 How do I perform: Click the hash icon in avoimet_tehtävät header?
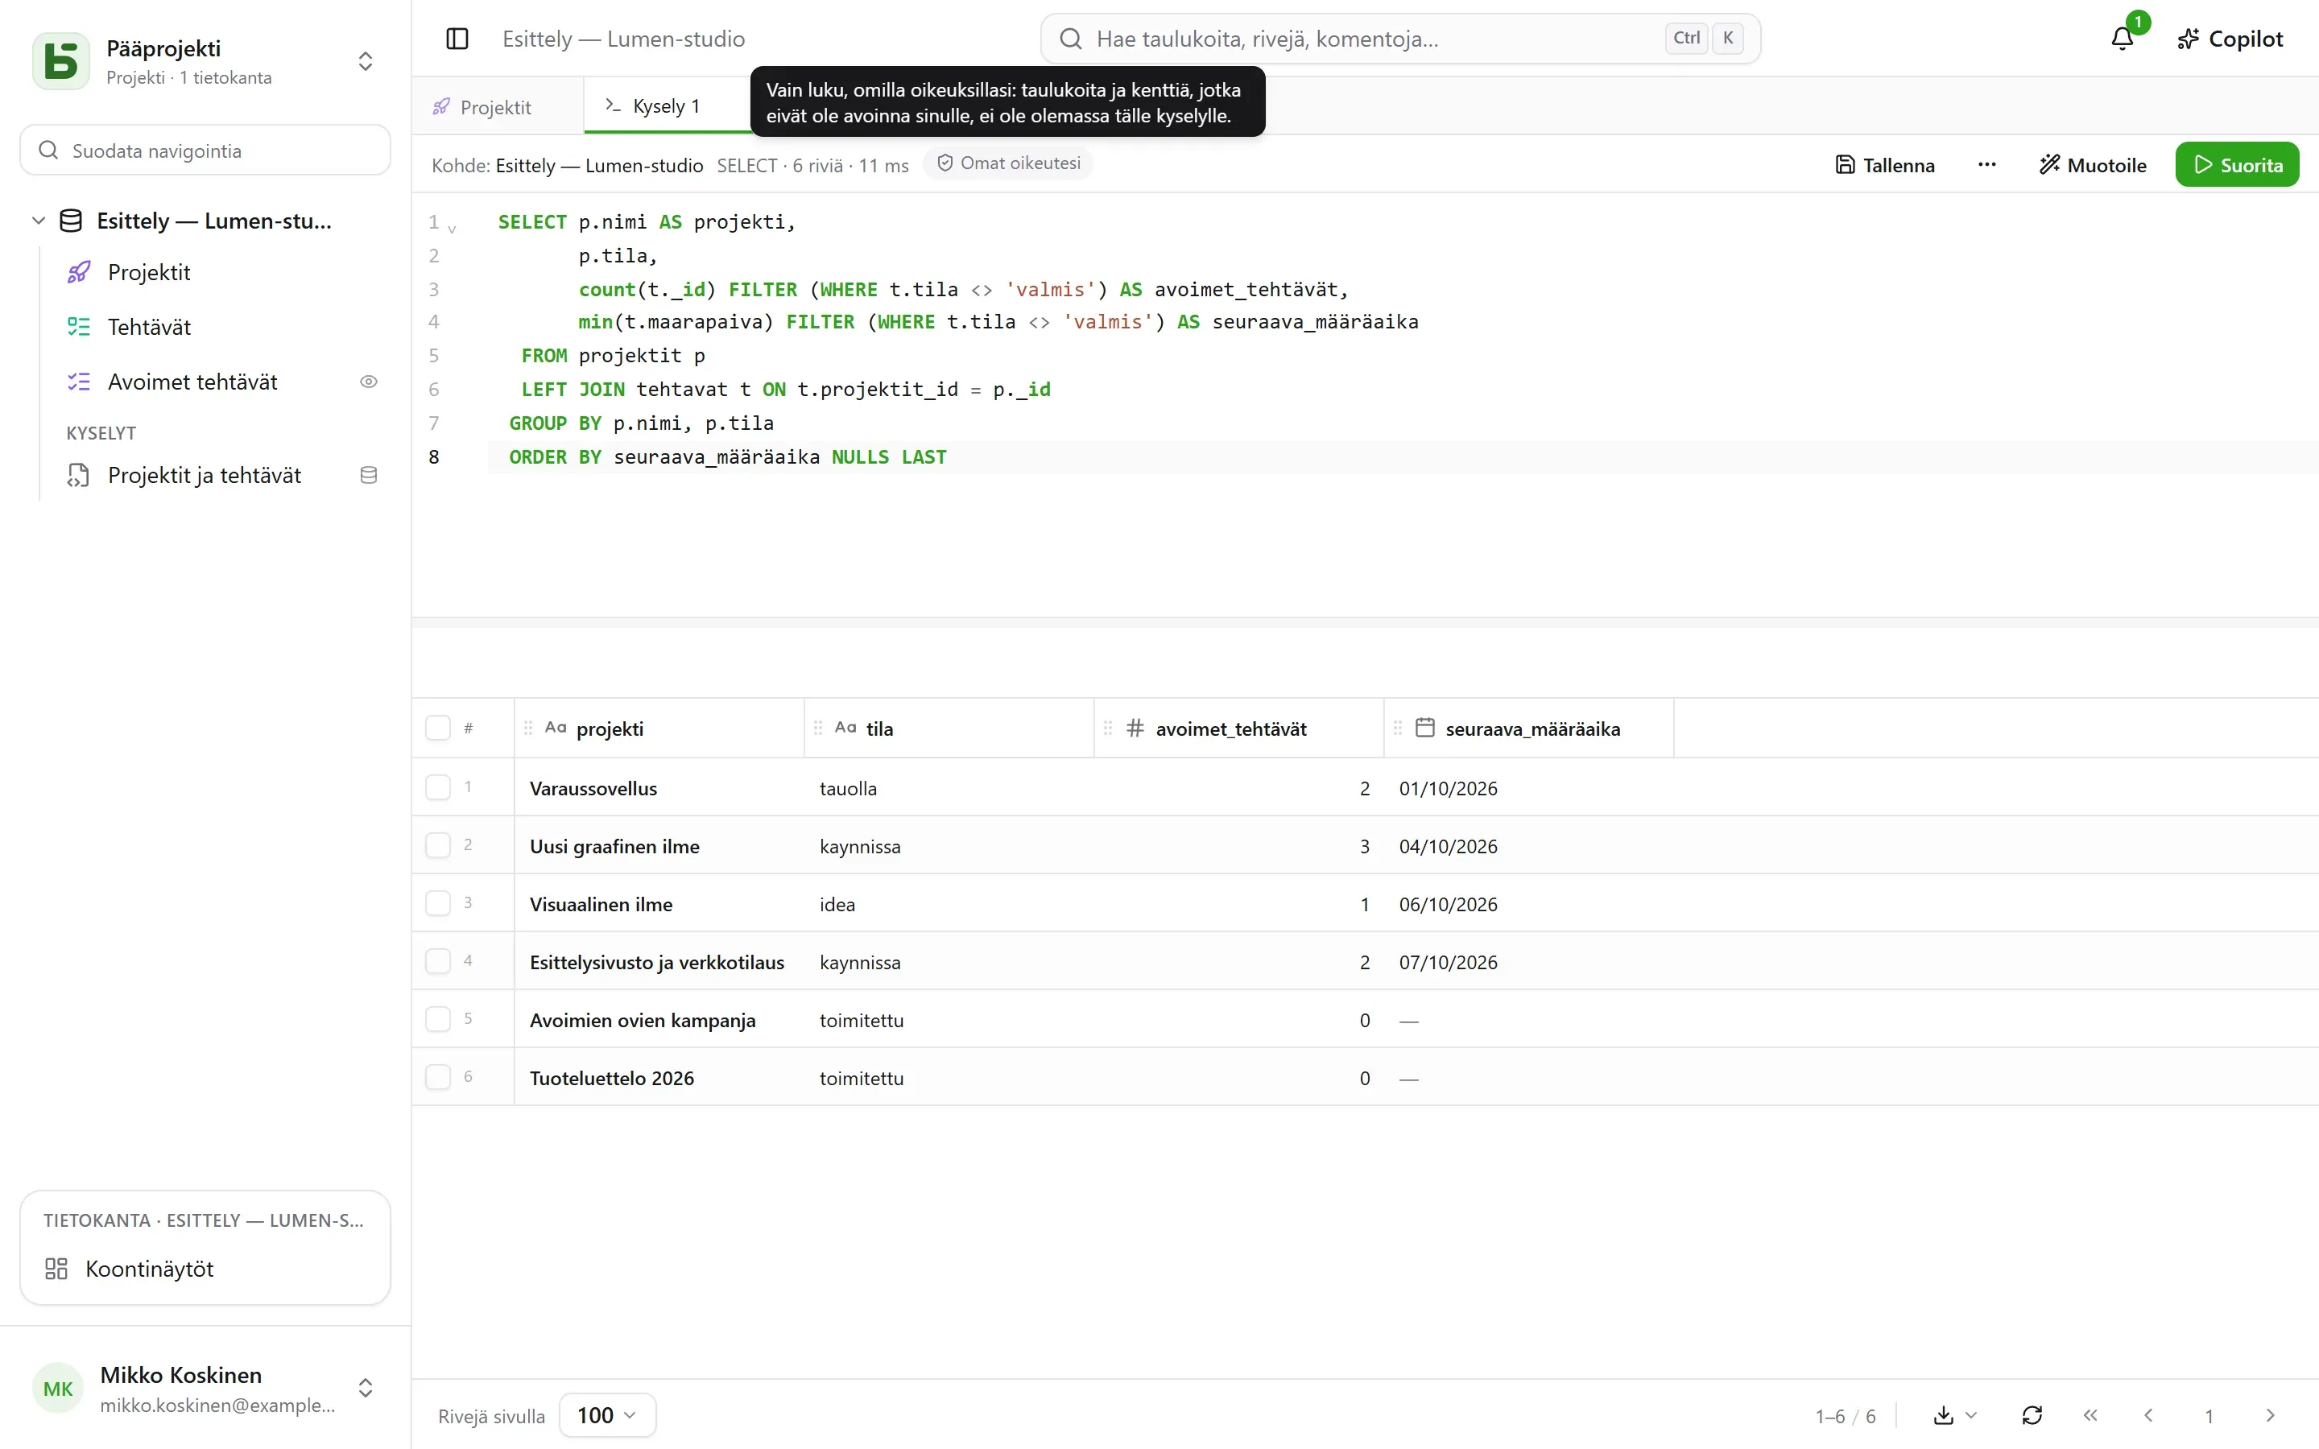(x=1135, y=729)
